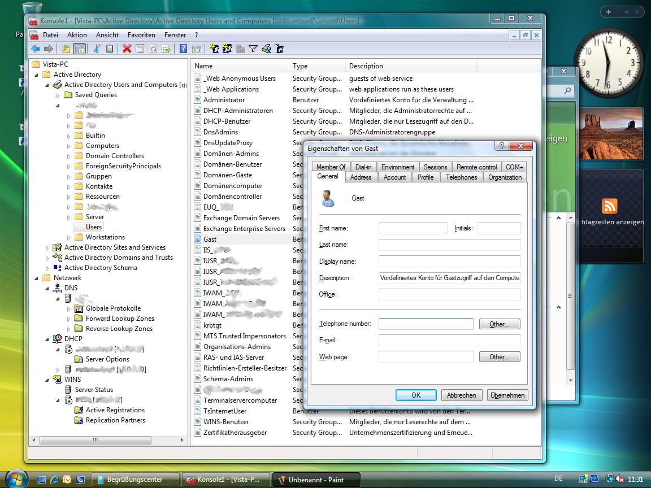
Task: Click the red X Delete icon
Action: tap(127, 49)
